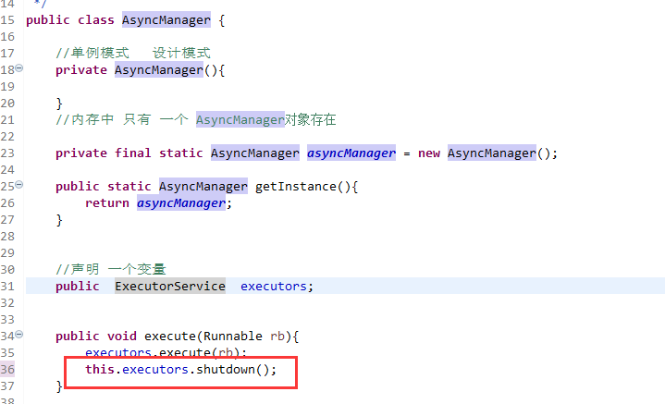Click the comment 对象存在 on line 21
665x404 pixels.
pos(311,119)
